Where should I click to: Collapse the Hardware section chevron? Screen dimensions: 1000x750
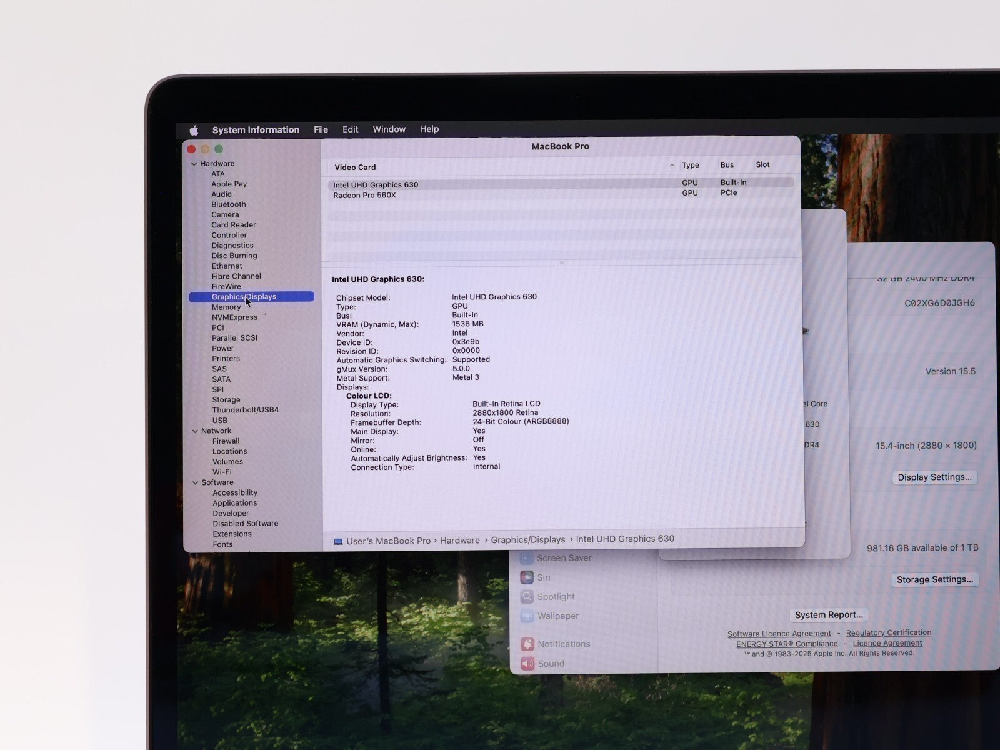[x=194, y=164]
